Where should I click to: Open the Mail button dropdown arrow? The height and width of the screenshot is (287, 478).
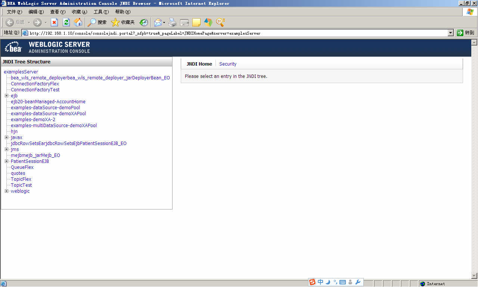point(164,22)
